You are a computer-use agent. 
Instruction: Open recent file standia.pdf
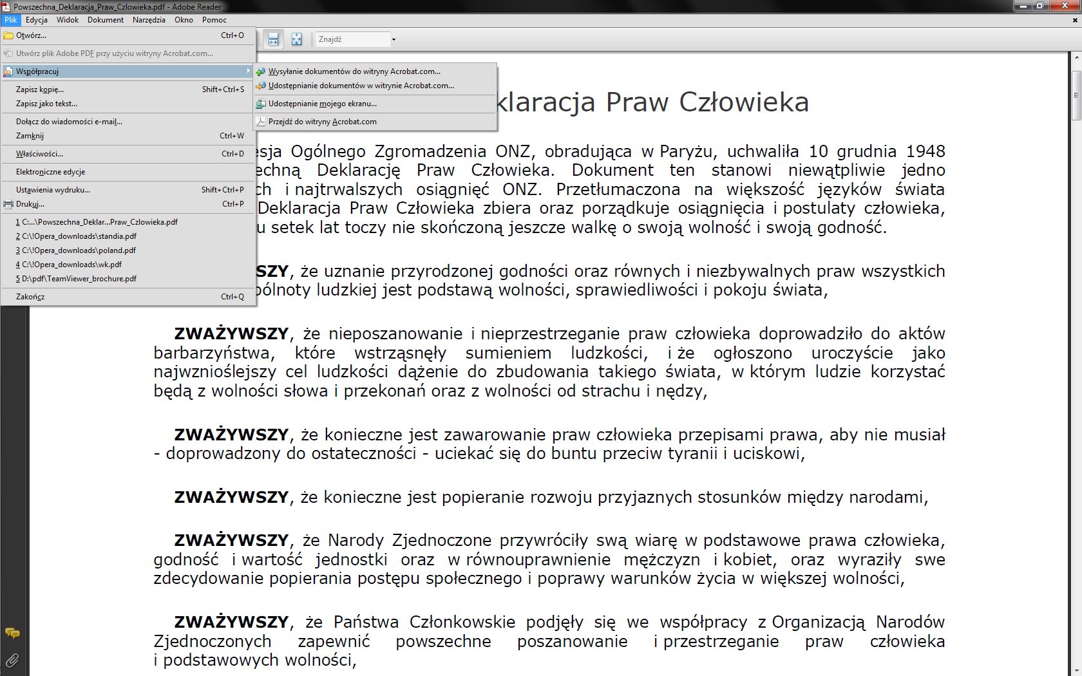pyautogui.click(x=128, y=236)
